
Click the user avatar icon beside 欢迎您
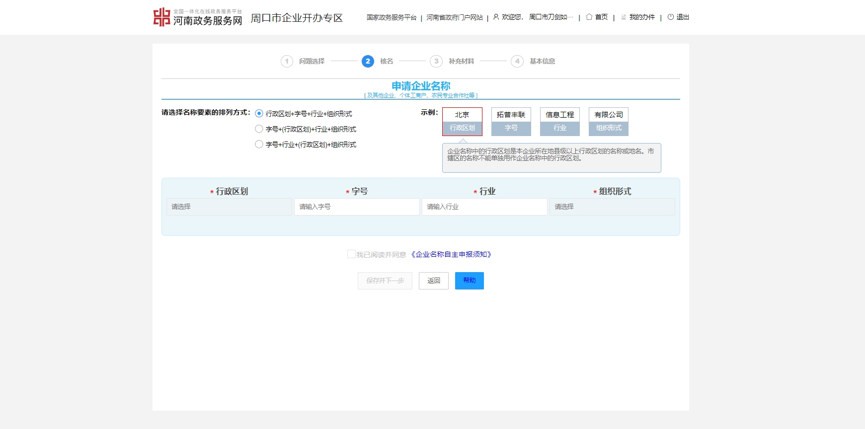(x=496, y=17)
